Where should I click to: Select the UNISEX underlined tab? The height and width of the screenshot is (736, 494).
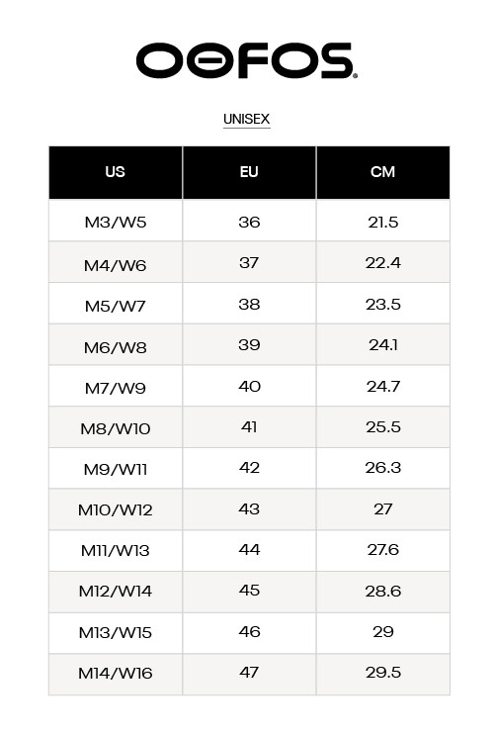point(247,120)
